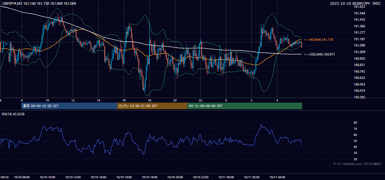The image size is (385, 180).
Task: Click hour label 14 under price chart
Action: click(x=98, y=100)
